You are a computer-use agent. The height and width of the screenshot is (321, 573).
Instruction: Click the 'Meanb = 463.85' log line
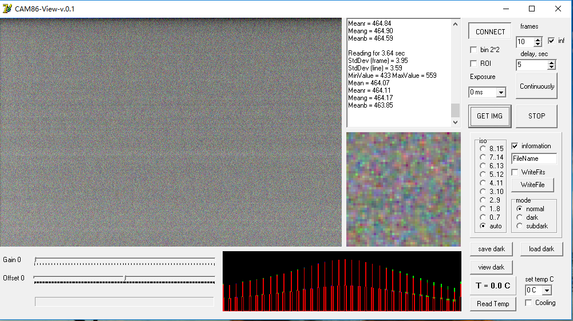370,105
